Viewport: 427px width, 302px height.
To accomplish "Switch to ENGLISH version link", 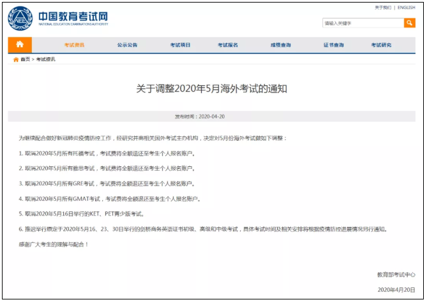I will tap(406, 8).
